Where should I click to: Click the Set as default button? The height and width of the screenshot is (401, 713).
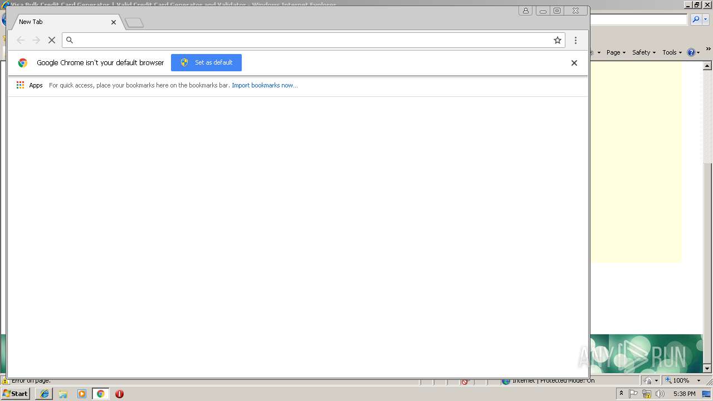206,62
